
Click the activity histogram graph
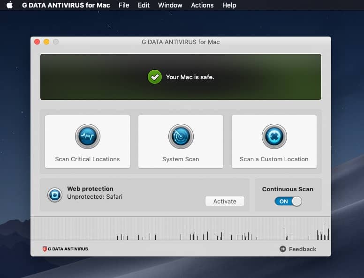(x=181, y=228)
